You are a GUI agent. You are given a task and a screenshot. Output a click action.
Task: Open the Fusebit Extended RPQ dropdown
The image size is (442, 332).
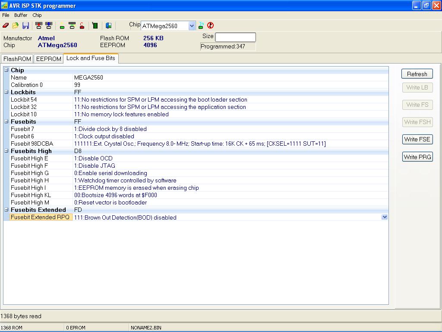(385, 217)
